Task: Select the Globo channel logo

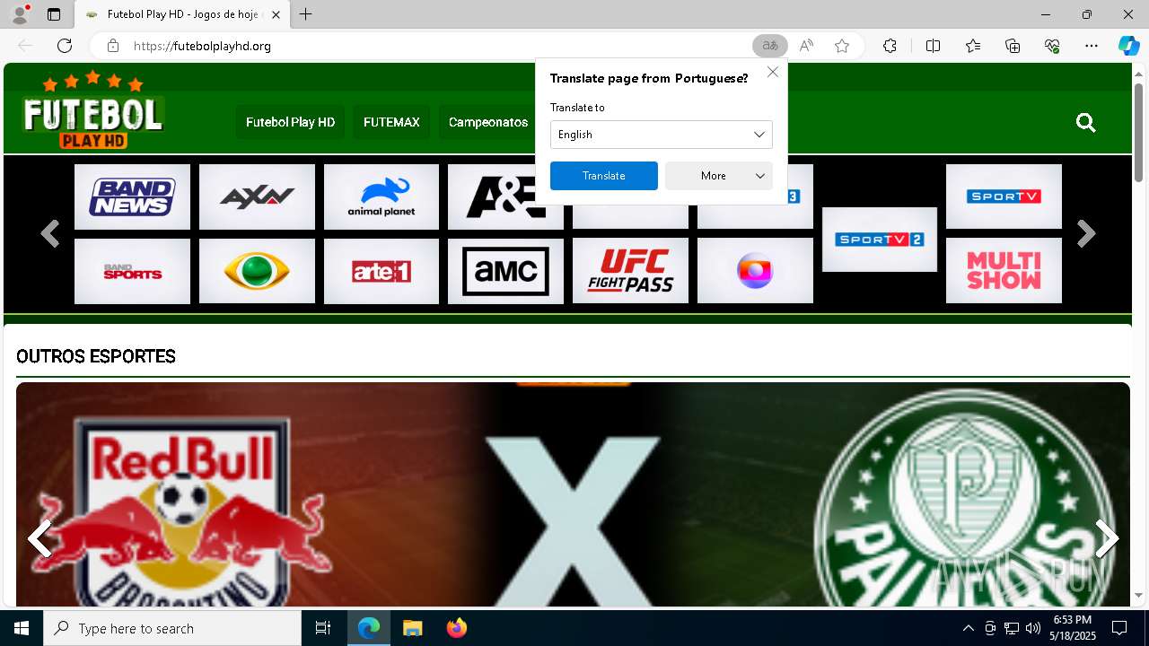Action: pos(755,271)
